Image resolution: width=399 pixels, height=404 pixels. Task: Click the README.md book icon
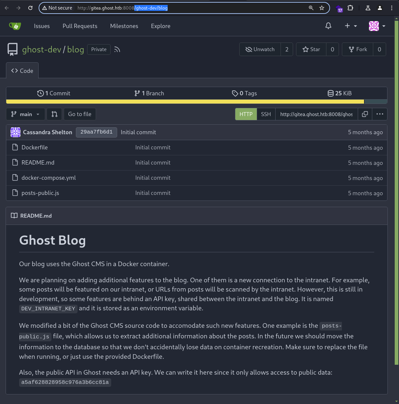(x=14, y=216)
